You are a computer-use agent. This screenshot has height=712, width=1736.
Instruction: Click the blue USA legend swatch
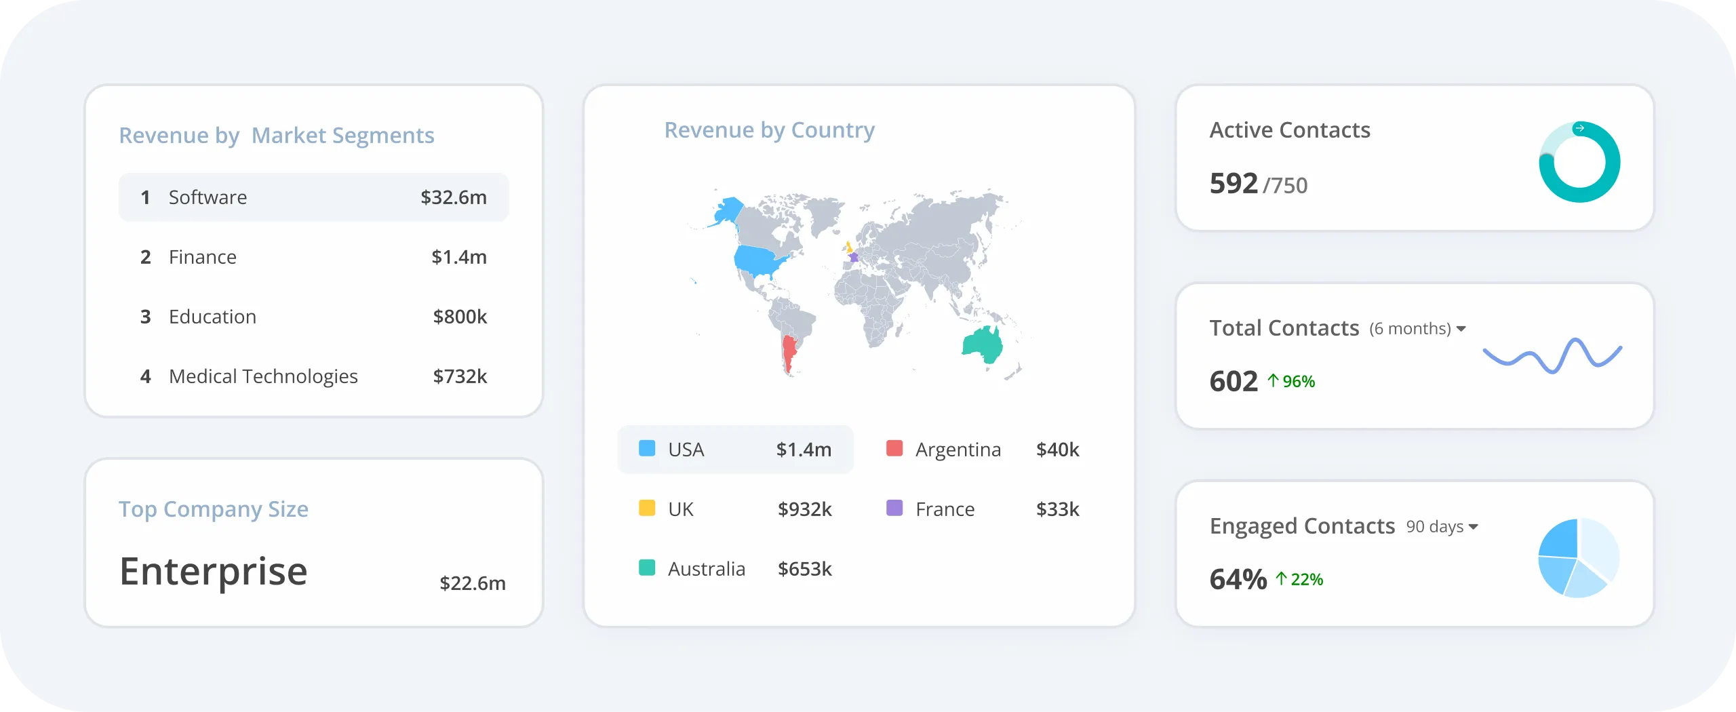[x=647, y=448]
